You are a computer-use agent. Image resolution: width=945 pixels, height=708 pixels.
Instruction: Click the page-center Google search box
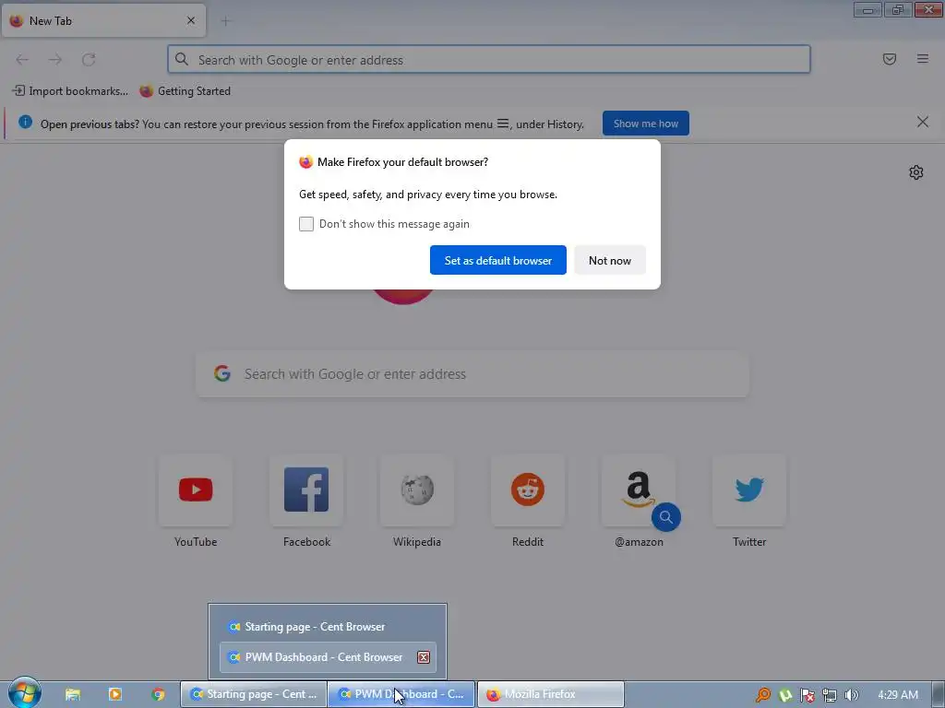click(472, 374)
